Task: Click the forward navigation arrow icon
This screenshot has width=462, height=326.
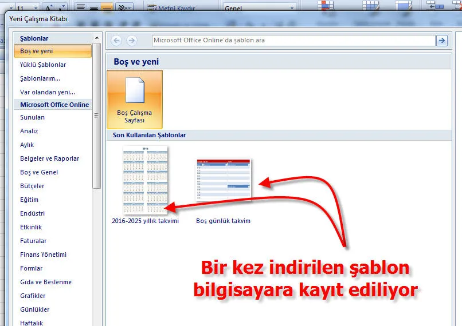Action: 132,40
